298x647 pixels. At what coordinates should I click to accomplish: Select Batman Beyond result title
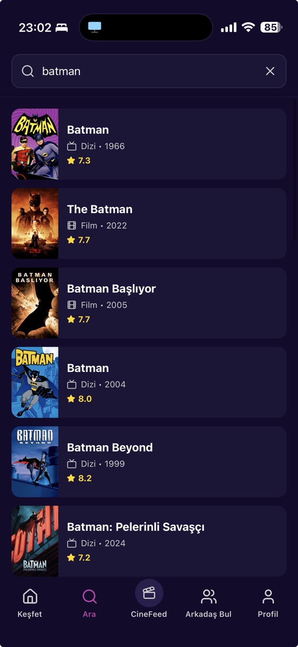tap(110, 447)
